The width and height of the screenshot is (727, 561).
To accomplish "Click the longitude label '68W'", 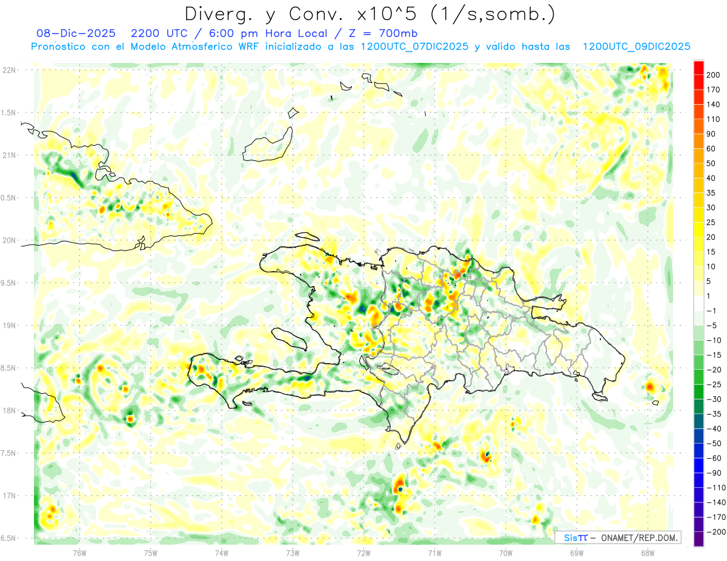I will (648, 553).
